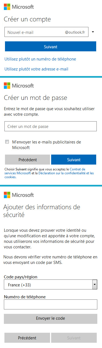102x348 pixels.
Task: Click Suivant under the new e-mail field
Action: click(x=51, y=47)
